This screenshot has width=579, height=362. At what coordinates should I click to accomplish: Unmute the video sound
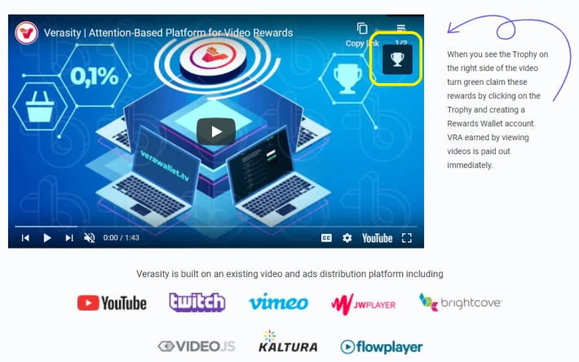point(90,238)
